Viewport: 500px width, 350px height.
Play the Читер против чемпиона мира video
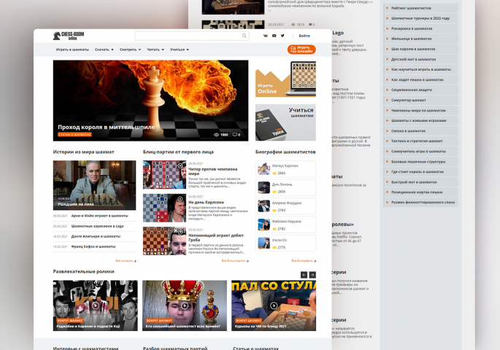pos(164,175)
